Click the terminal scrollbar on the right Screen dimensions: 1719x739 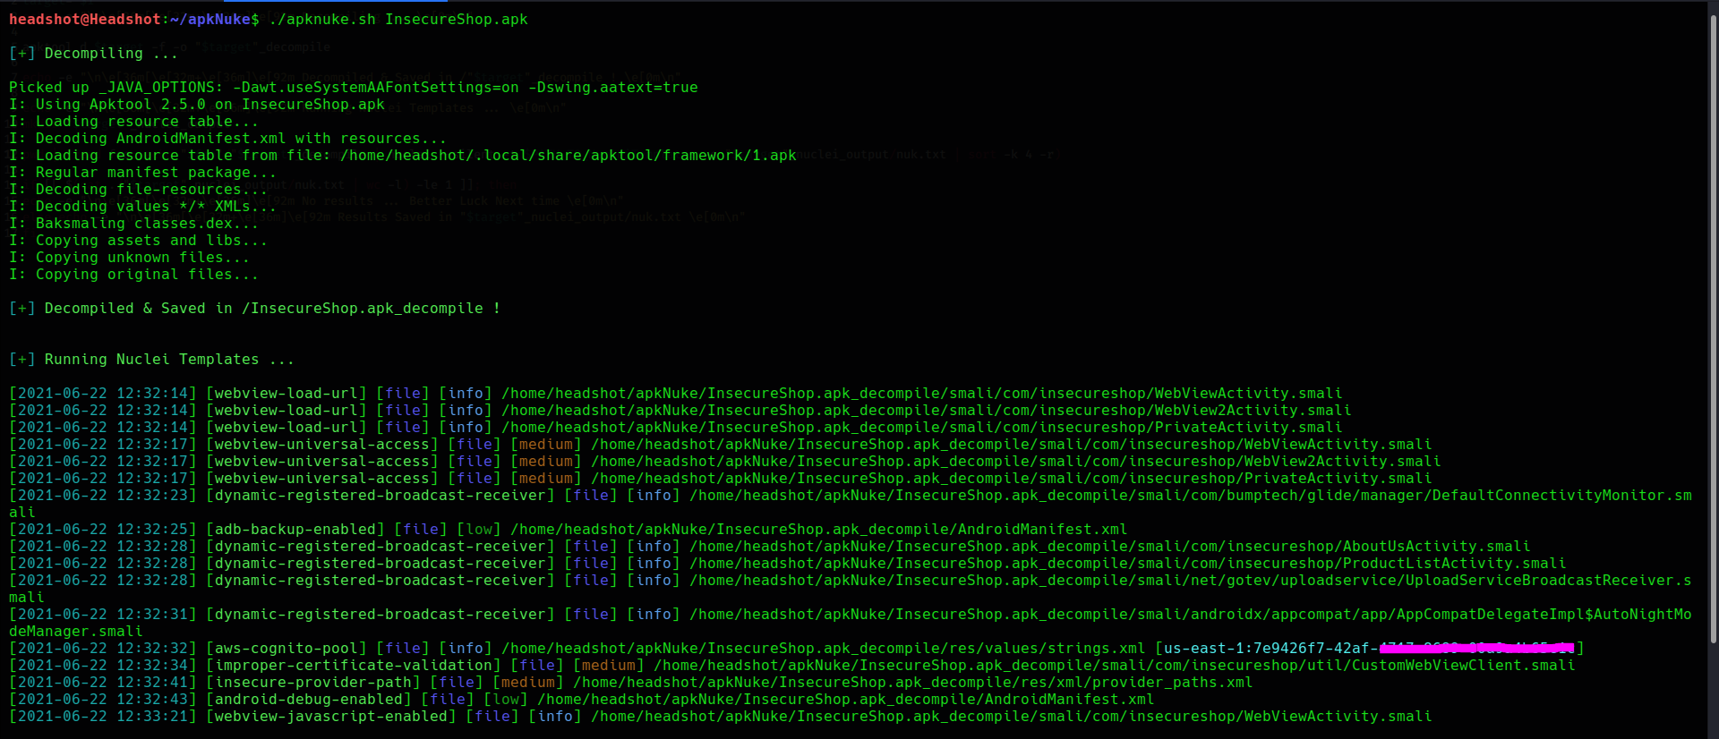point(1713,327)
